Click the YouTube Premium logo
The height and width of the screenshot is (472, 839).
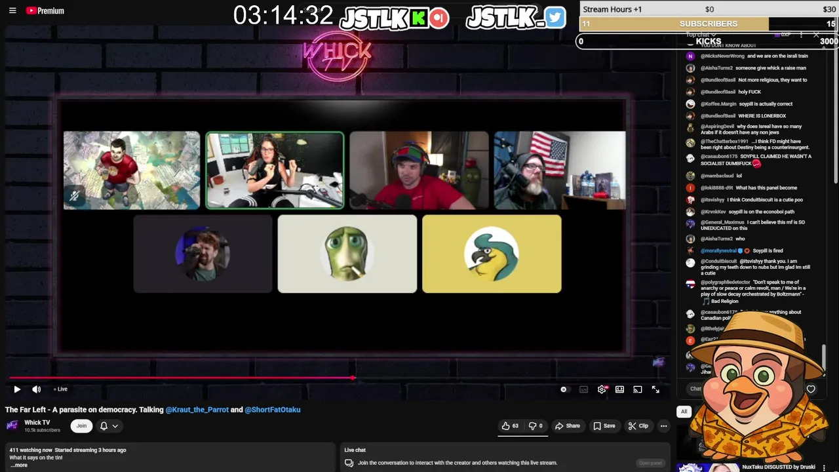(45, 10)
